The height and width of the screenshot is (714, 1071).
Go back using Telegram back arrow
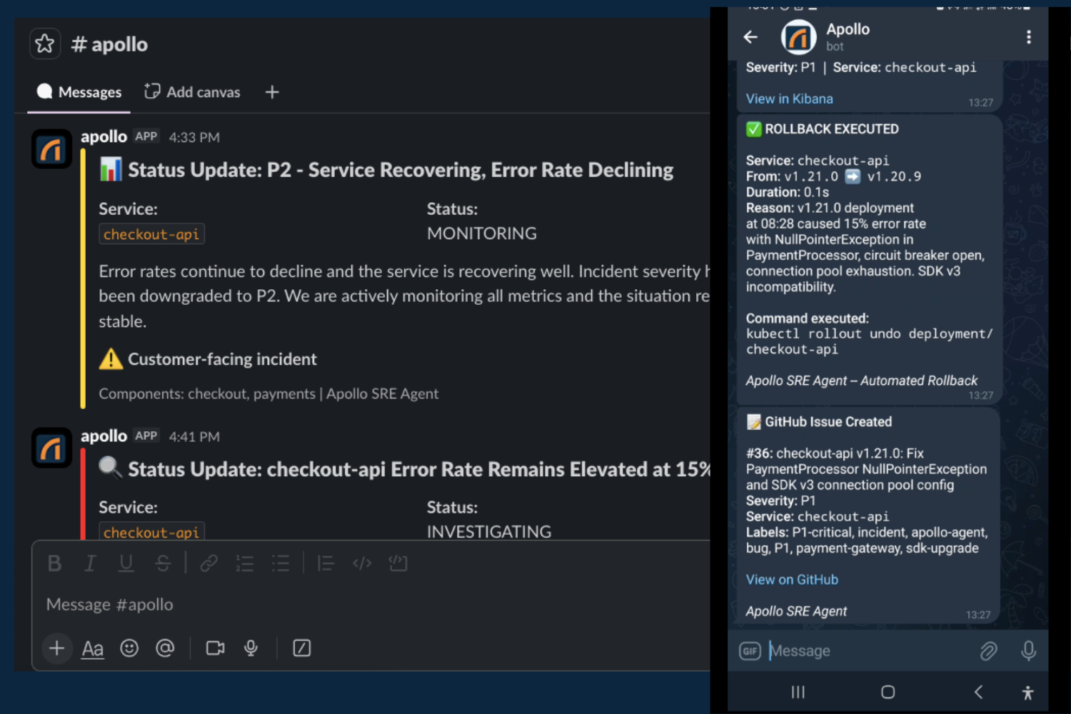point(750,37)
